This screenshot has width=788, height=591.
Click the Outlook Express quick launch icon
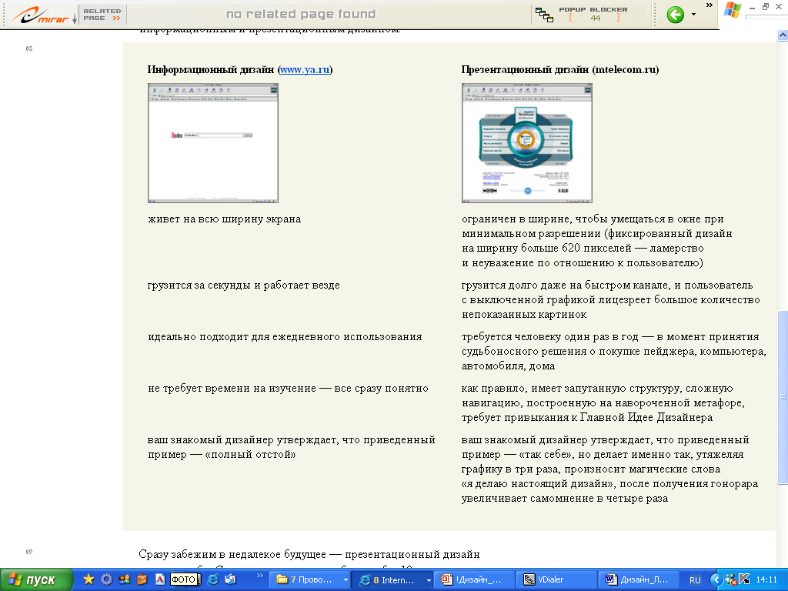231,579
